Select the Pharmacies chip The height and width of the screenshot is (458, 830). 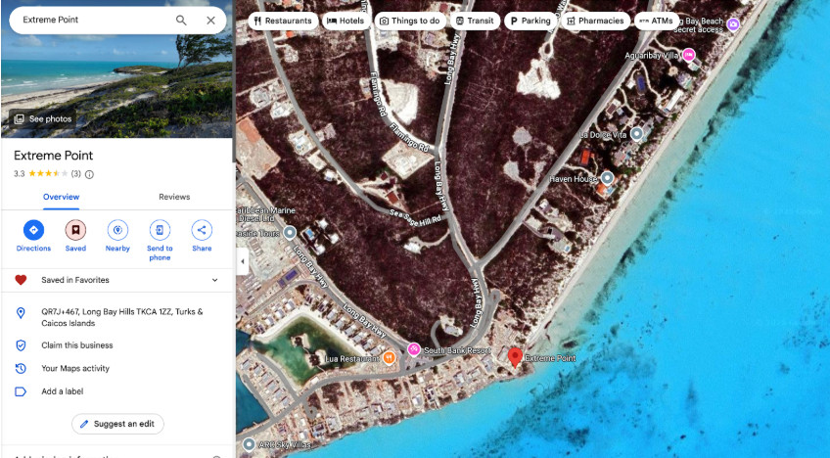click(595, 22)
